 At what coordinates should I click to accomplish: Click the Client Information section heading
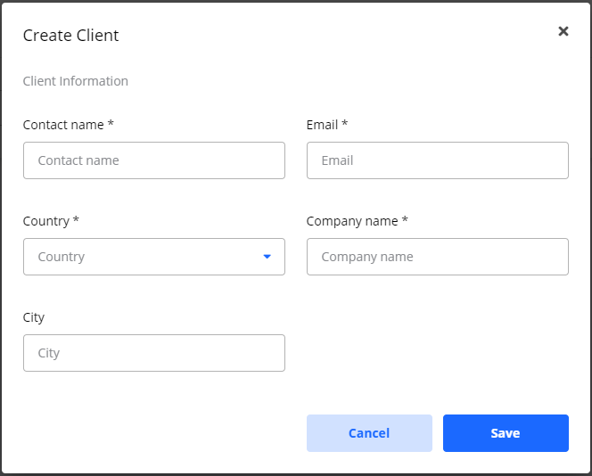[76, 81]
